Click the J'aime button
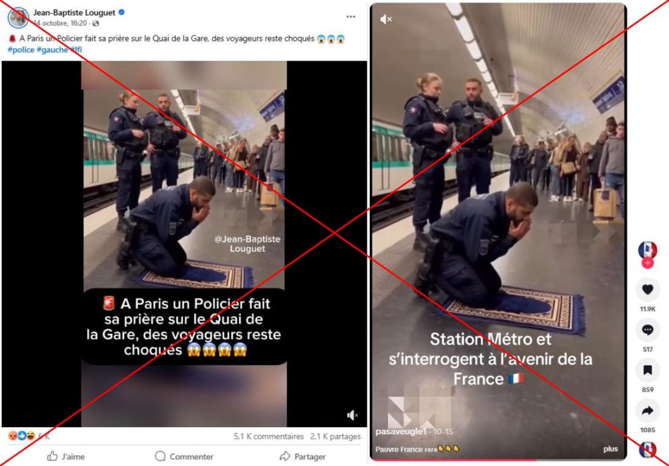 [x=66, y=457]
